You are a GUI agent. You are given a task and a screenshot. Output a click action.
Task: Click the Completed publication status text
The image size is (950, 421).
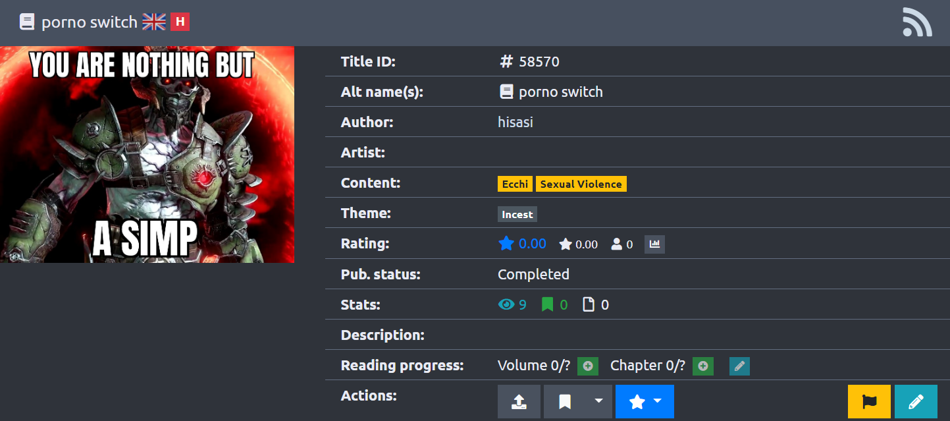click(x=533, y=274)
